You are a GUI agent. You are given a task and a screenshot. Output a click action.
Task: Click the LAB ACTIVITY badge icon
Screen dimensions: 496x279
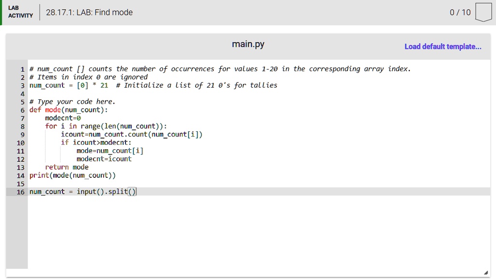point(20,12)
